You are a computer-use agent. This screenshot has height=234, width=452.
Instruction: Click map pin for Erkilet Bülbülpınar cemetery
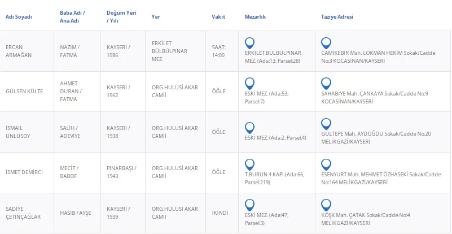[250, 42]
